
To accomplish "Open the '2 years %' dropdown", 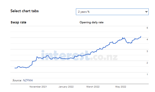I will (112, 12).
